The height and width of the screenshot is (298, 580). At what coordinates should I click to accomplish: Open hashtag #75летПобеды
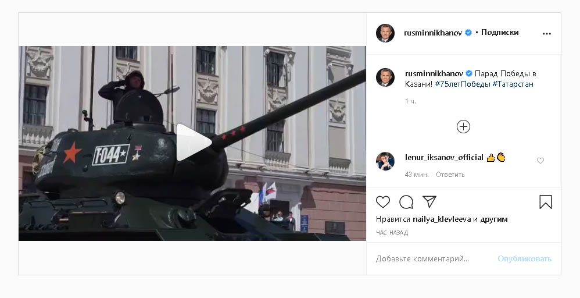tap(463, 84)
